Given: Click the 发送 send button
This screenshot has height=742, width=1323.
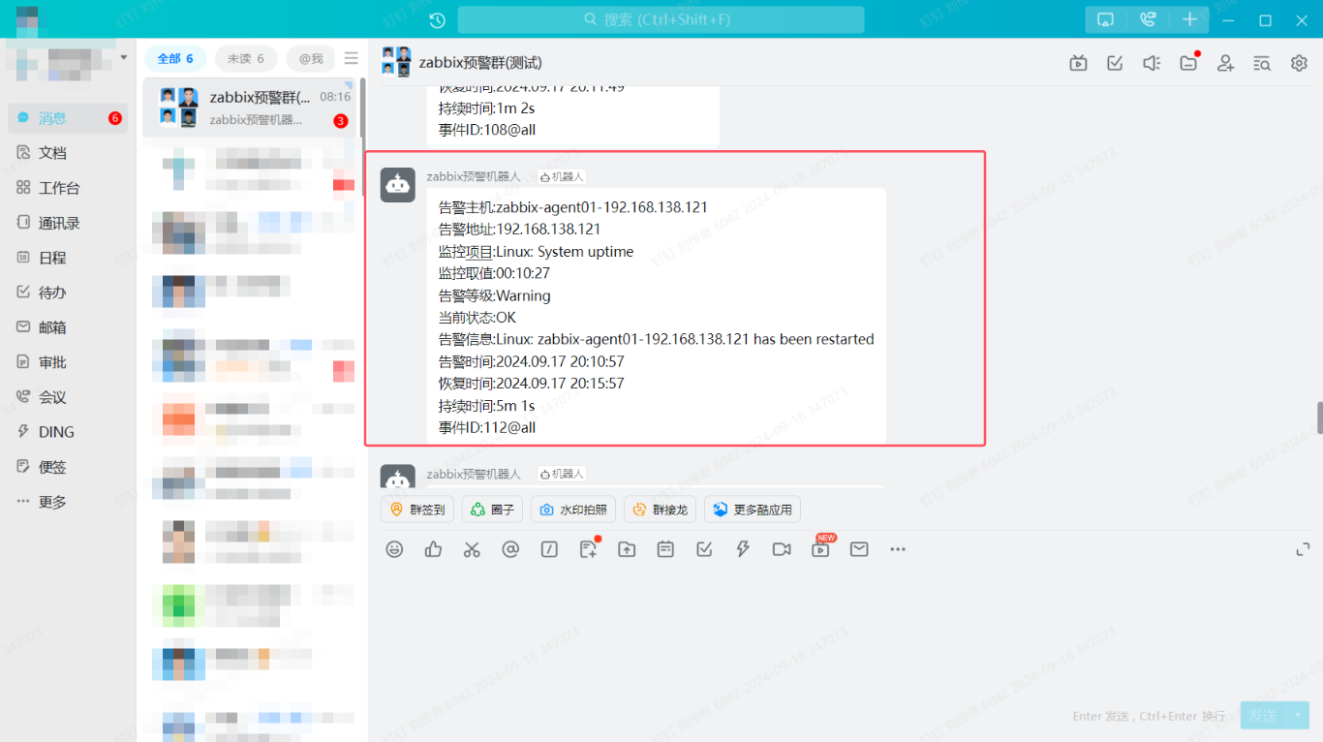Looking at the screenshot, I should point(1263,716).
